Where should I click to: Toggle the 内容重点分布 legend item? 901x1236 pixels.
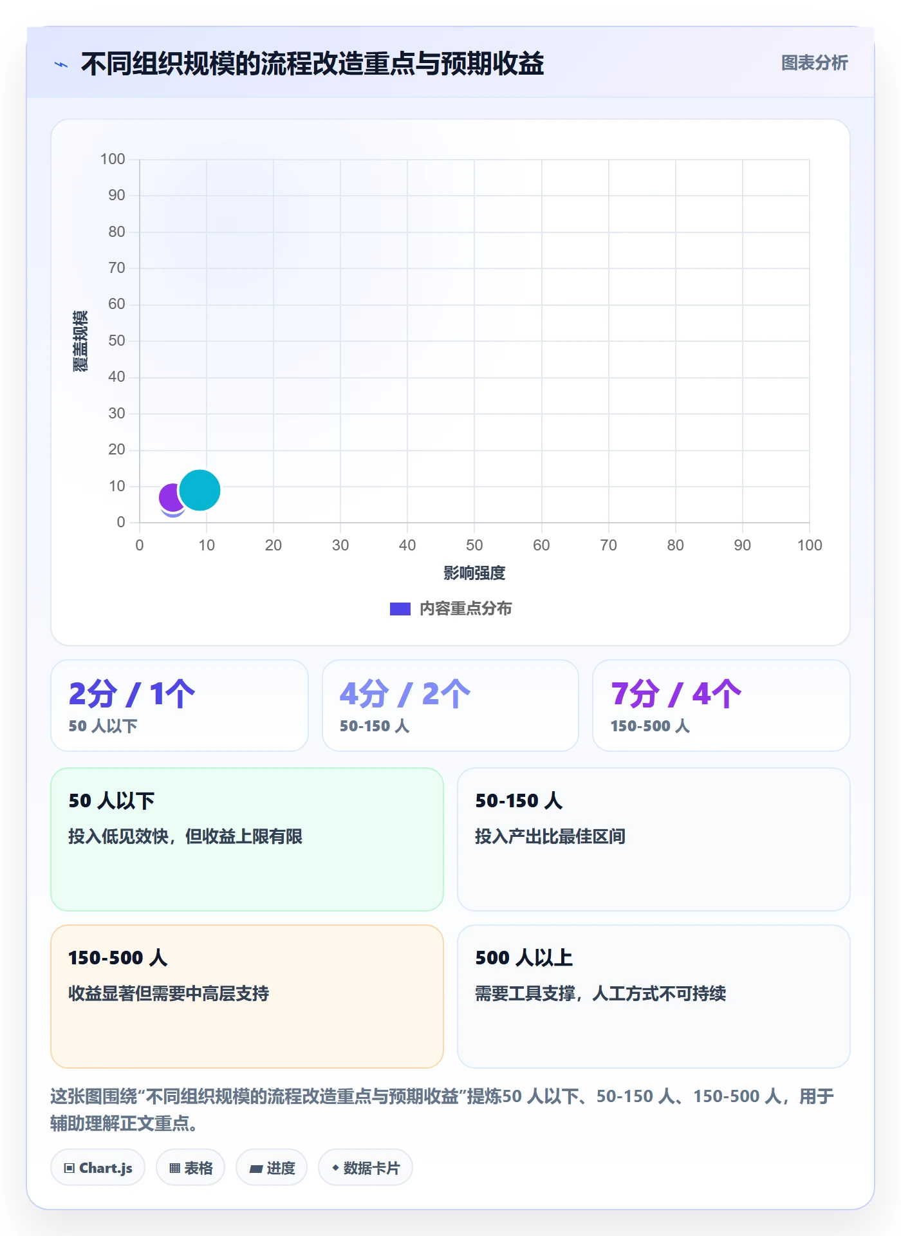450,608
